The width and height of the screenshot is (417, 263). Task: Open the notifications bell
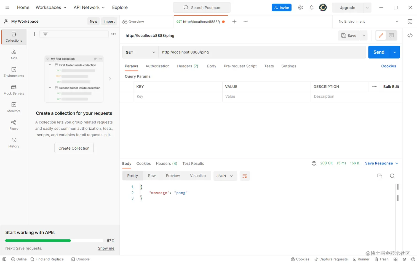[x=312, y=8]
